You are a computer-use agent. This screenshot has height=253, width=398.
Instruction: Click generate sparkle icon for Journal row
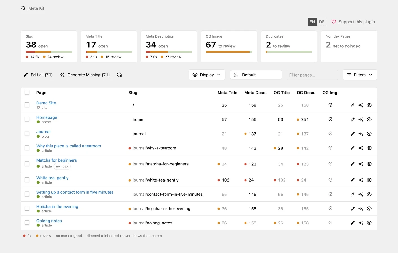[361, 134]
